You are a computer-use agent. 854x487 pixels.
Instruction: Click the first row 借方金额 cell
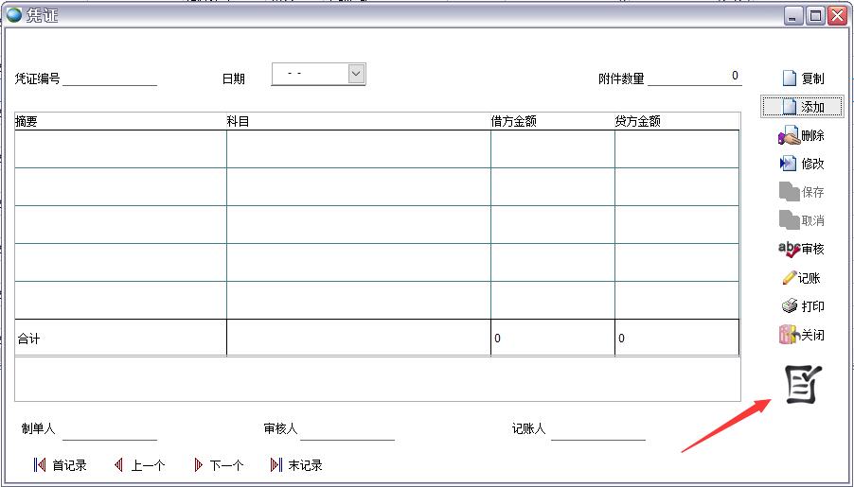(552, 149)
